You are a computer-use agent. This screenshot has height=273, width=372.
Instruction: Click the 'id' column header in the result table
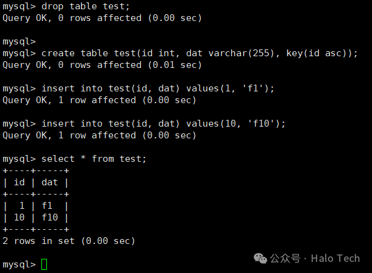pyautogui.click(x=19, y=182)
